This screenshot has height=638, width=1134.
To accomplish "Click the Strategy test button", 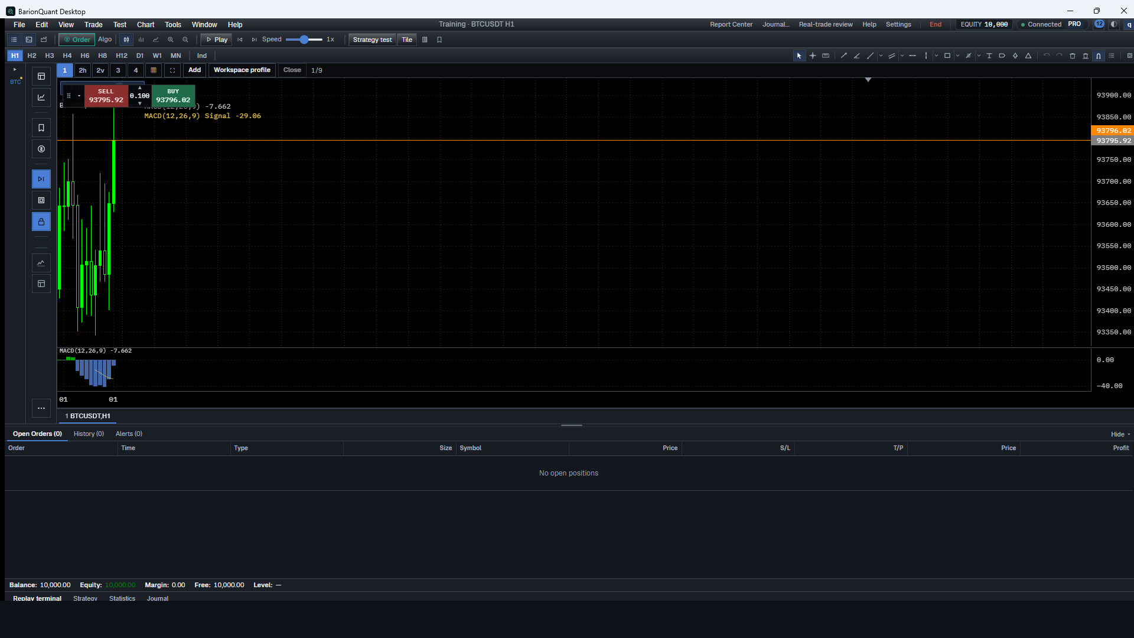I will (372, 40).
